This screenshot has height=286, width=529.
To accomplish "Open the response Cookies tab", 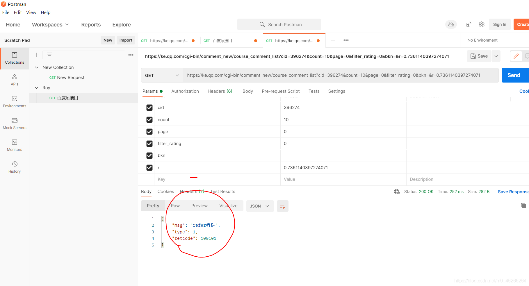I will tap(166, 192).
